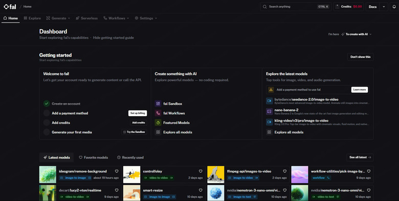Click the Credits $0.00 balance
This screenshot has width=399, height=201.
349,7
